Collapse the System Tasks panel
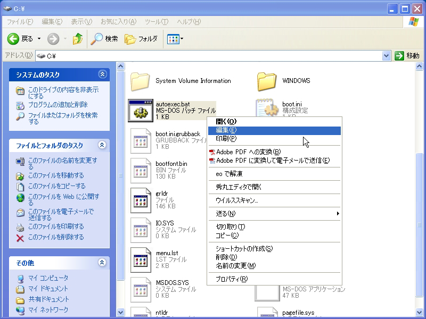The width and height of the screenshot is (426, 319). (x=102, y=74)
